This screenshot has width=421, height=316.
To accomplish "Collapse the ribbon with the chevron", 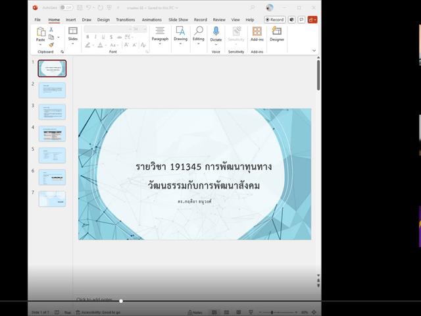I will [x=314, y=51].
